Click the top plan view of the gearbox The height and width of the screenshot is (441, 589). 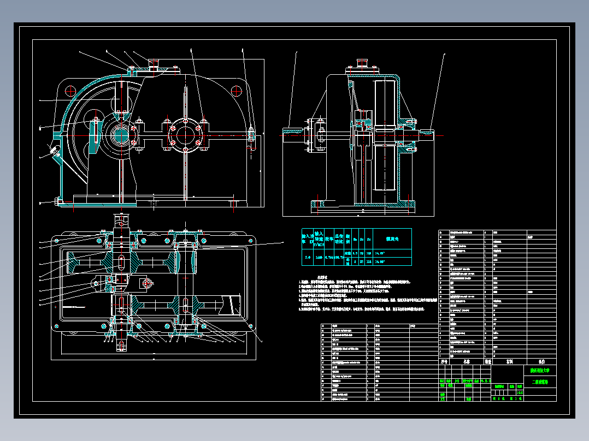tap(153, 287)
